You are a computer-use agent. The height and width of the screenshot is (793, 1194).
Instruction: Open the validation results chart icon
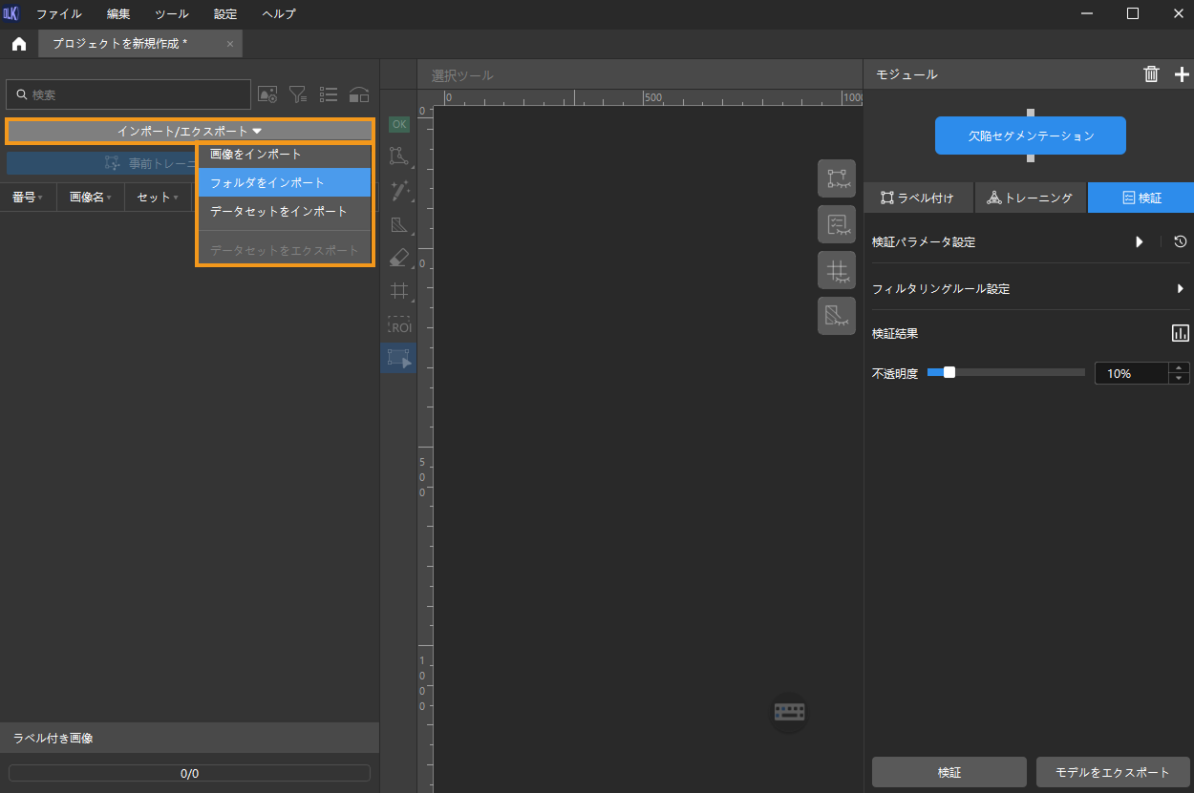tap(1181, 333)
